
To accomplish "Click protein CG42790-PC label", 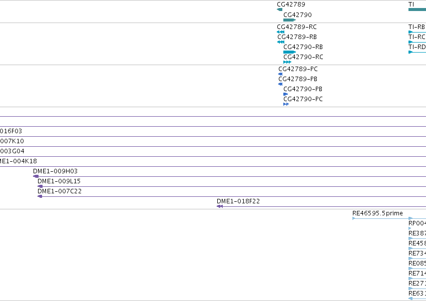I will click(x=303, y=99).
